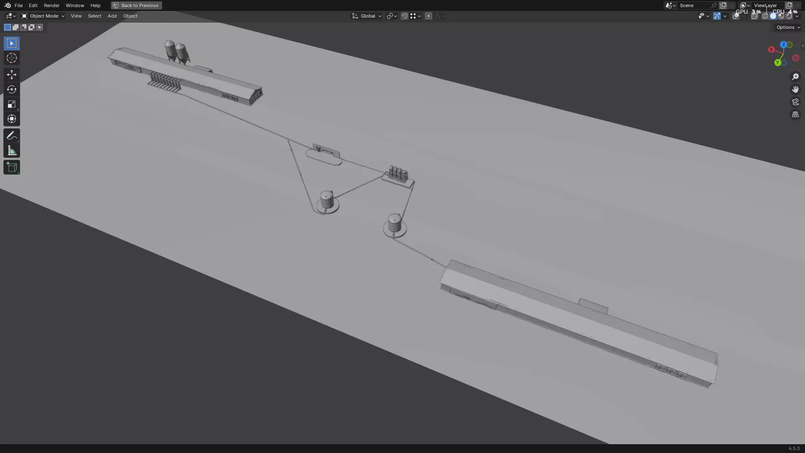Toggle proportional editing

click(x=428, y=16)
